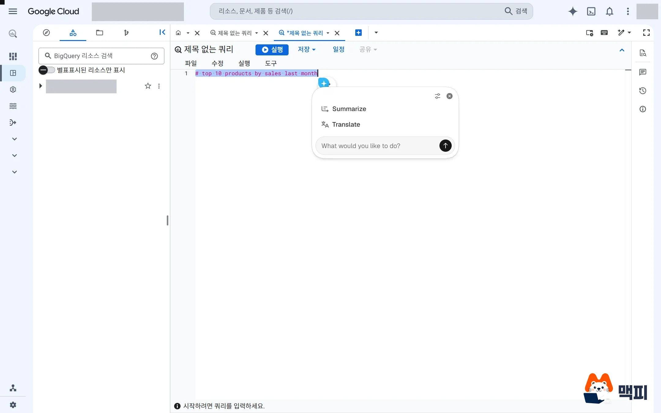Image resolution: width=661 pixels, height=413 pixels.
Task: Open keyboard shortcuts icon
Action: click(604, 32)
